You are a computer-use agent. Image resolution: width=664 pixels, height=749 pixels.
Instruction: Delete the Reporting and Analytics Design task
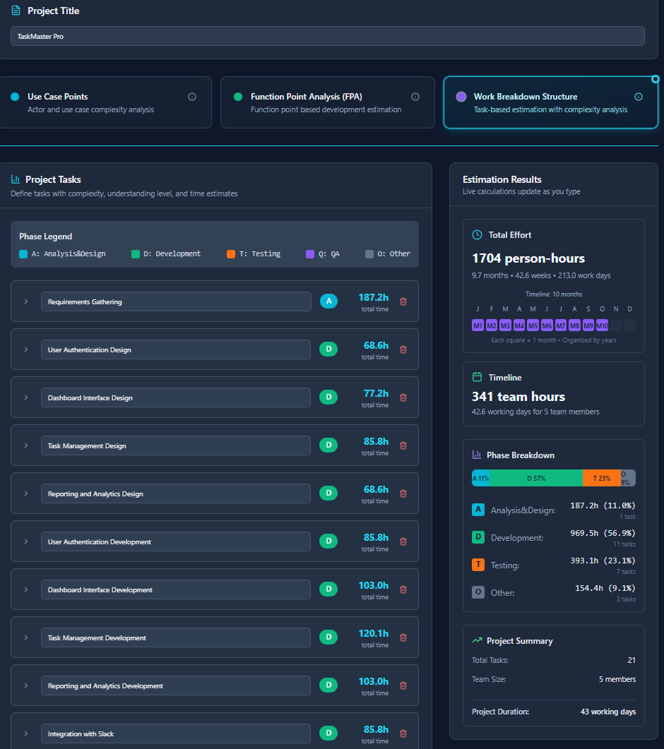pyautogui.click(x=403, y=493)
